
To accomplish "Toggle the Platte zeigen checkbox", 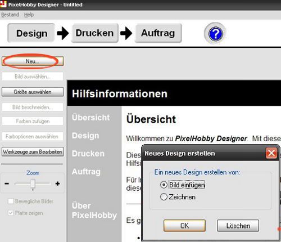I will [x=11, y=213].
